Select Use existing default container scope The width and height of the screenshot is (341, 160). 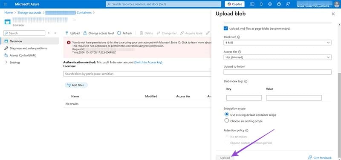[227, 114]
